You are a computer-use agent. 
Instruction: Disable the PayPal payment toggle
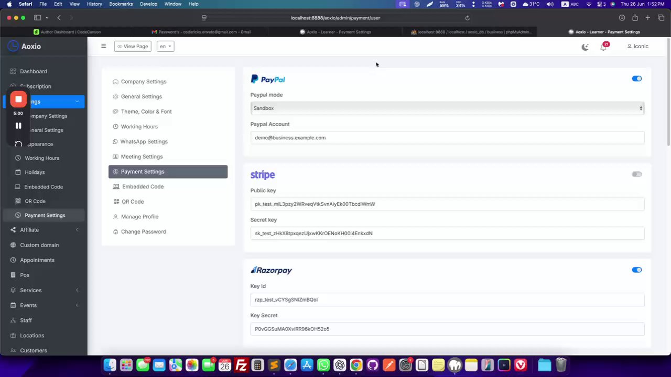point(637,79)
